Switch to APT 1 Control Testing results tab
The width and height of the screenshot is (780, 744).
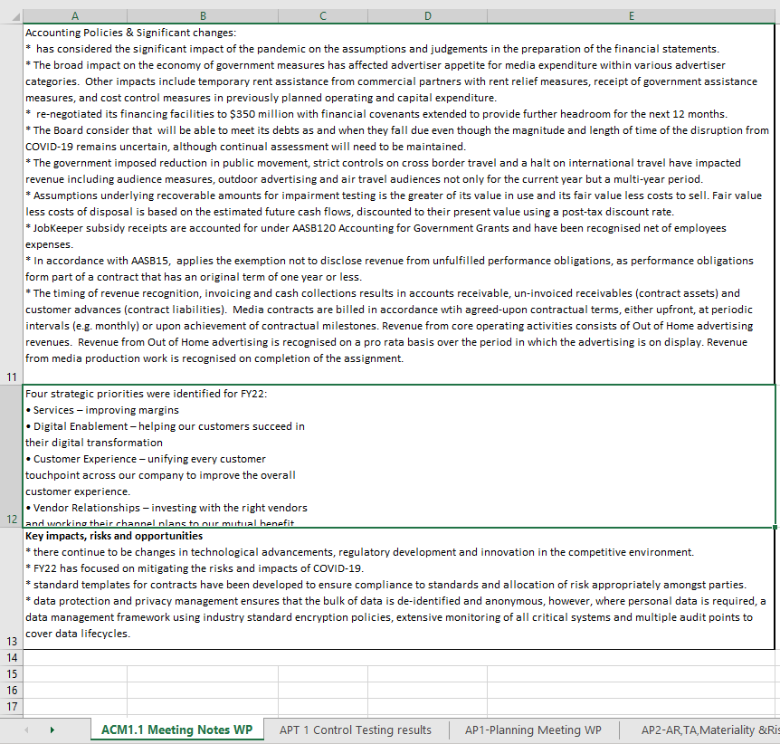pyautogui.click(x=356, y=730)
